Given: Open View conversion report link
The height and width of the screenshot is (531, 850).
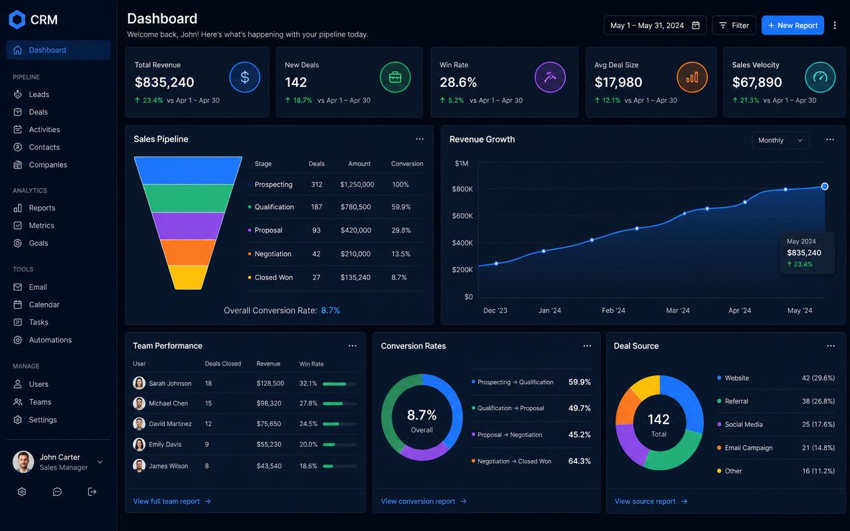Looking at the screenshot, I should (x=424, y=501).
